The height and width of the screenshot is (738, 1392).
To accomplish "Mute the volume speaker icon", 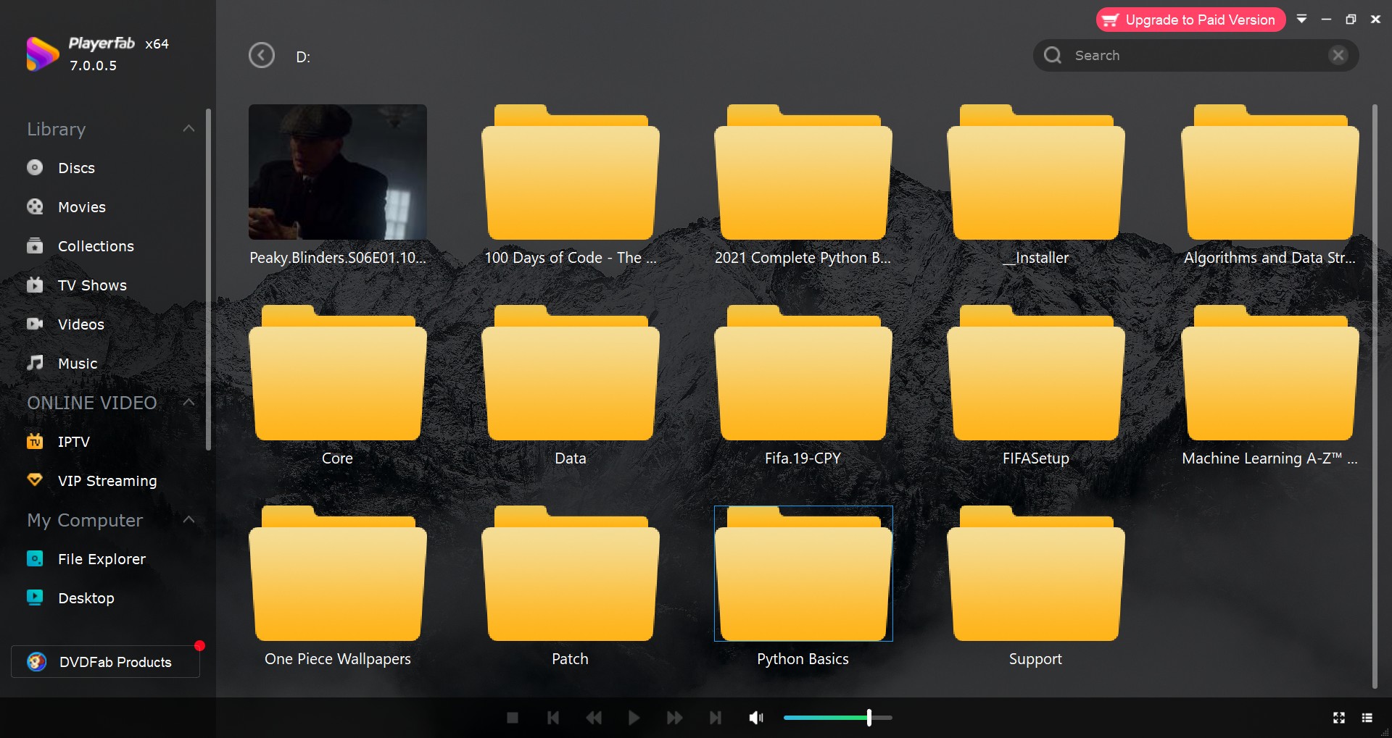I will point(756,718).
